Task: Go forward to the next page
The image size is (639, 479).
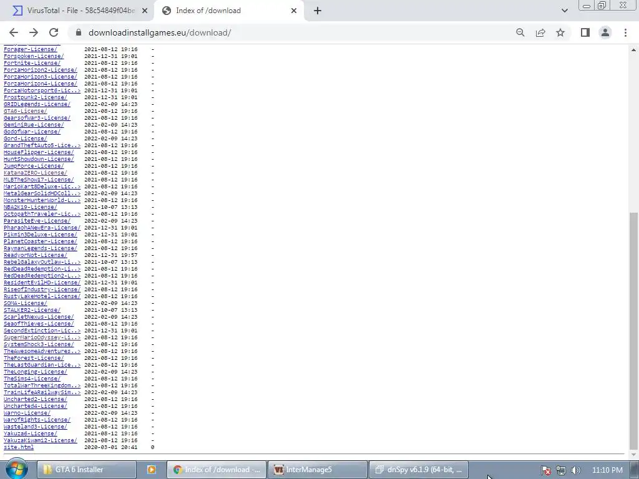Action: 34,32
